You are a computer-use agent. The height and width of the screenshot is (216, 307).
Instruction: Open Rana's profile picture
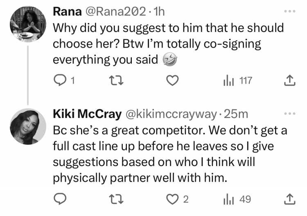pos(28,24)
